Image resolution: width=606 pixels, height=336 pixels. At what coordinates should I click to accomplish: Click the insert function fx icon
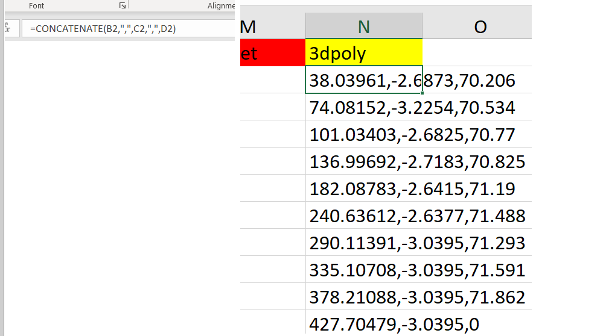(7, 28)
